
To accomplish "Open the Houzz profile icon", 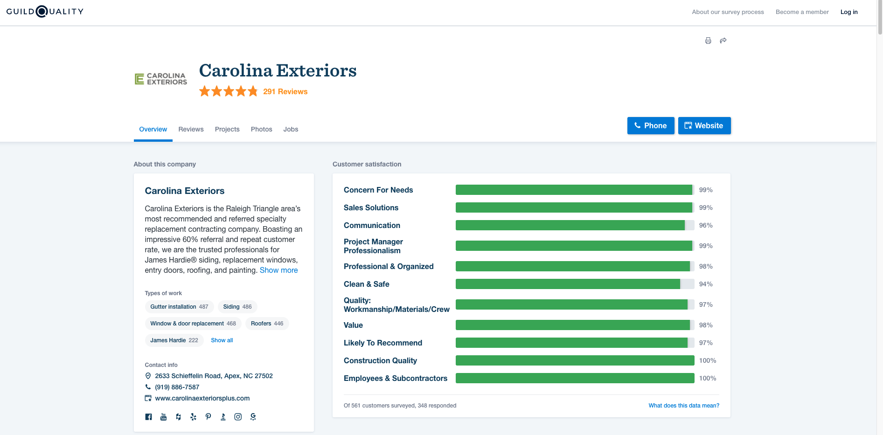I will pyautogui.click(x=178, y=417).
